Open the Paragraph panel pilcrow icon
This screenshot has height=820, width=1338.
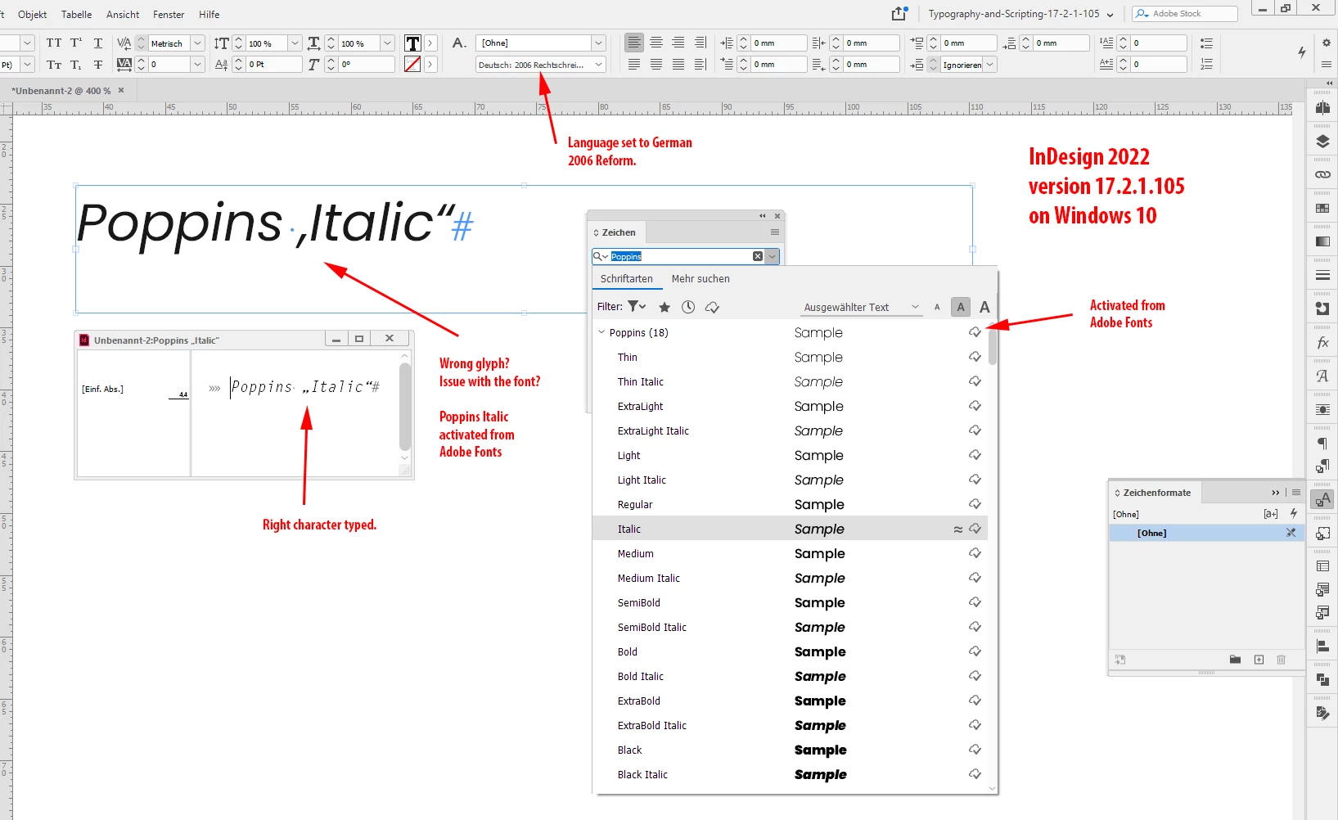coord(1322,444)
